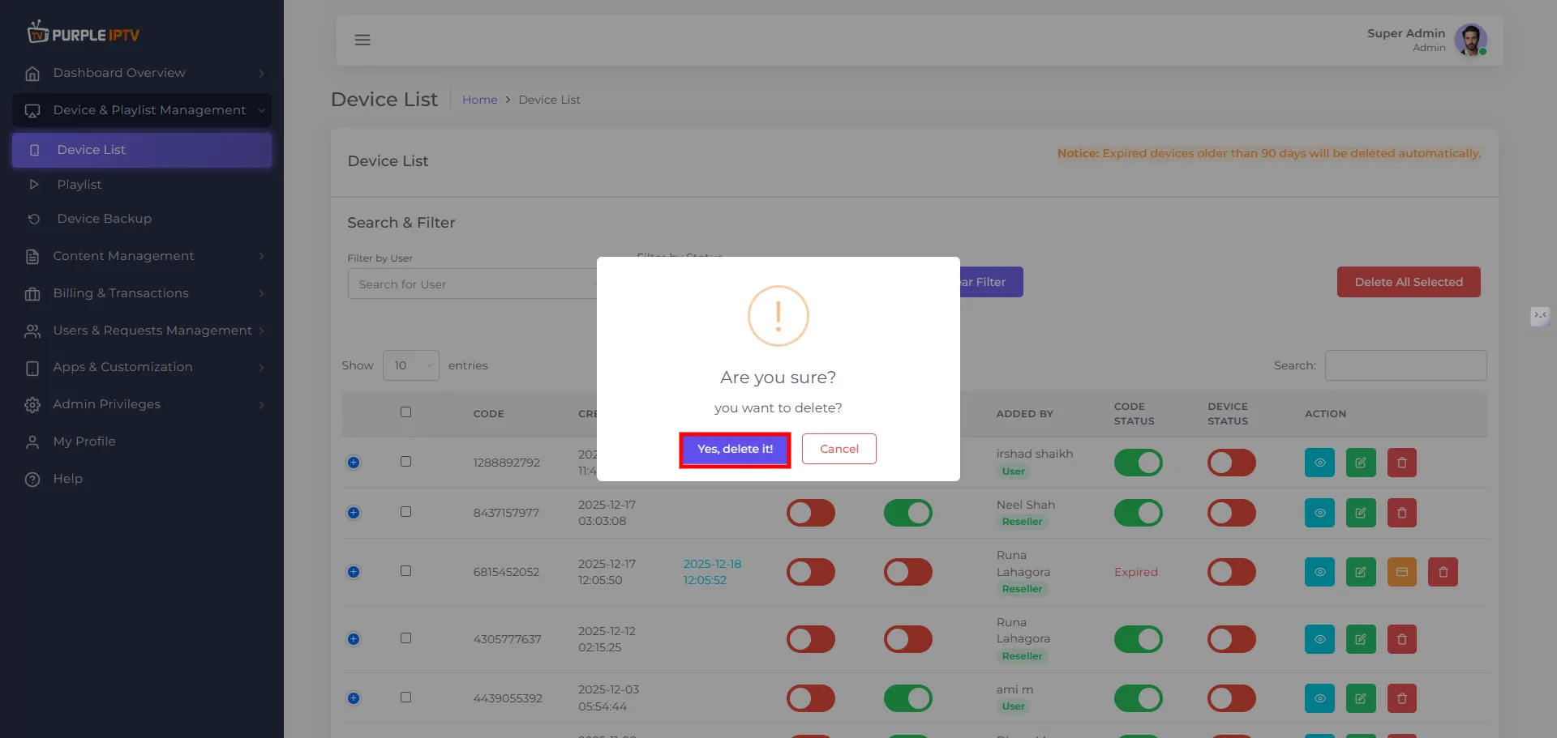Open Dashboard Overview in sidebar
This screenshot has height=738, width=1557.
coord(142,73)
